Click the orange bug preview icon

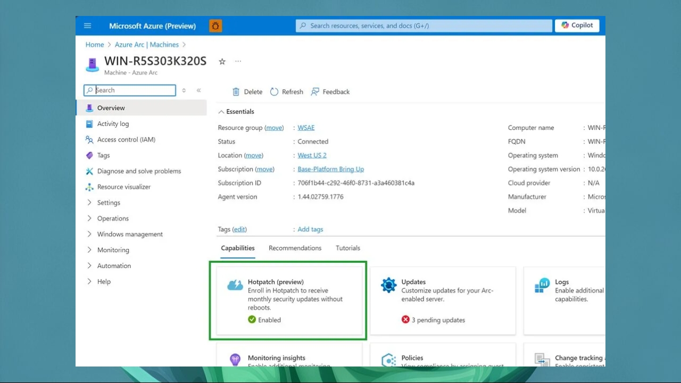(x=215, y=26)
